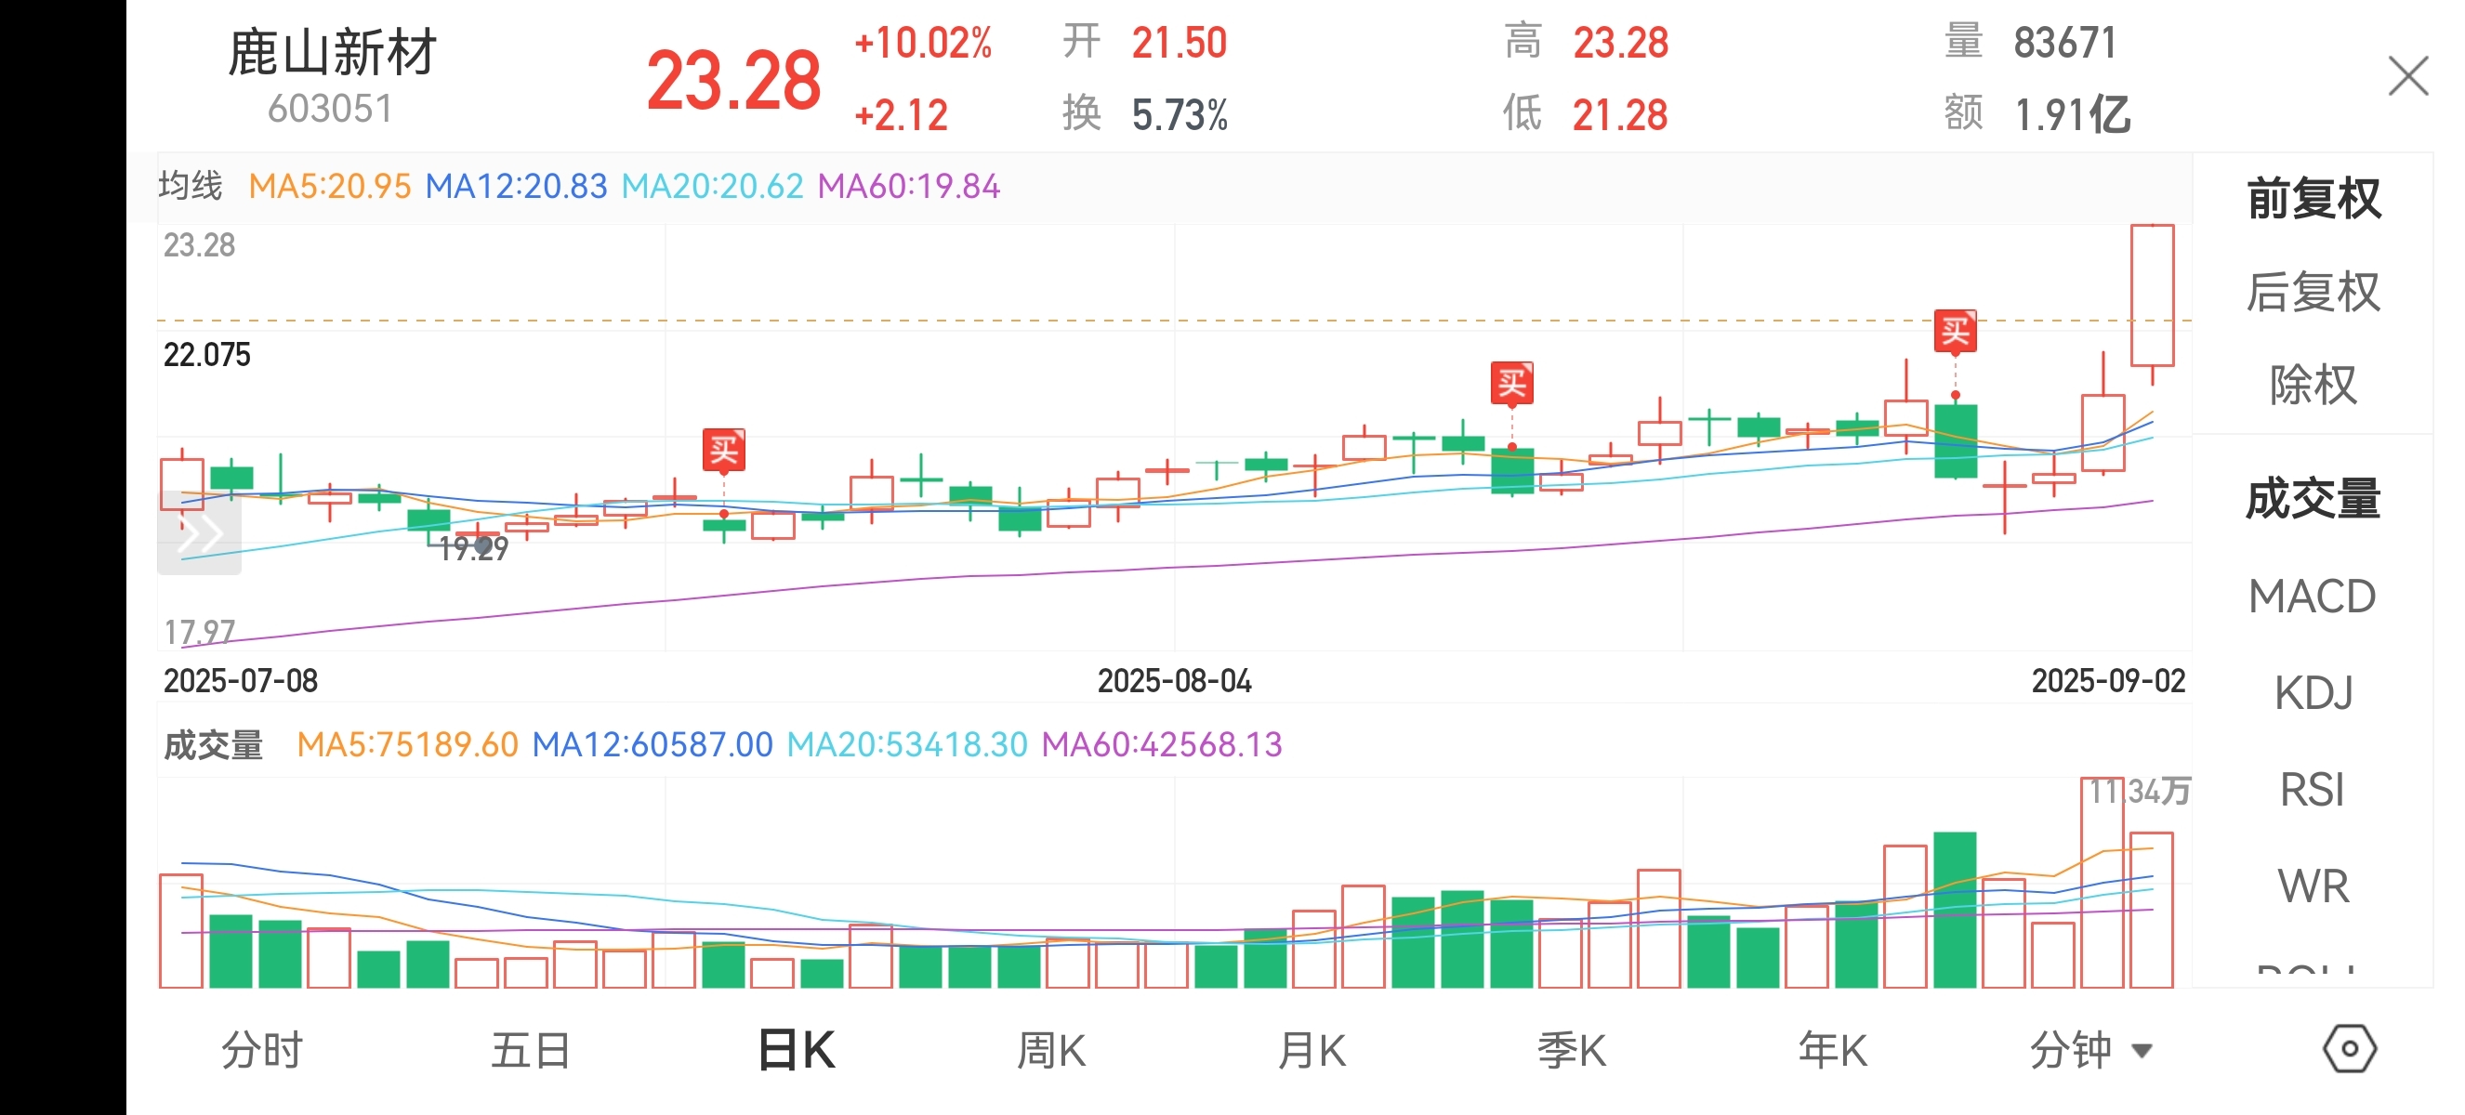Expand earlier candles with double-arrow icon
The image size is (2465, 1115).
click(199, 532)
